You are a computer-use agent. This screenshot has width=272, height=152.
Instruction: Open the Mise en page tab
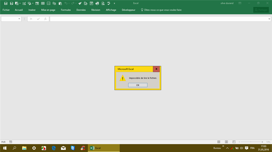pyautogui.click(x=48, y=10)
